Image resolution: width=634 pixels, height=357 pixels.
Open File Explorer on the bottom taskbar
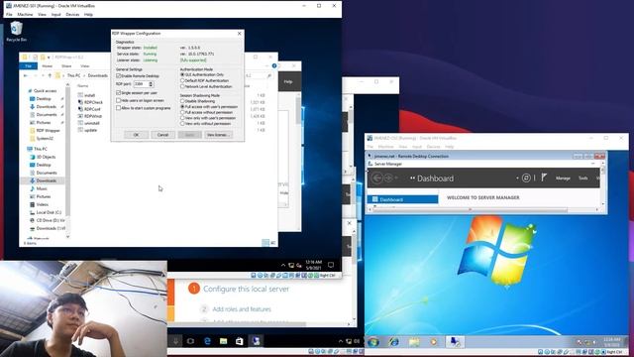coord(223,341)
